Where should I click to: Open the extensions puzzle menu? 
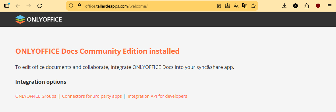click(307, 6)
